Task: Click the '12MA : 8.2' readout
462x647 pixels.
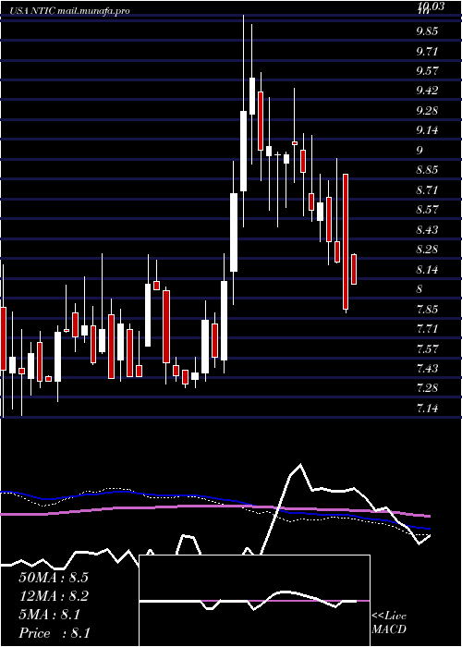Action: click(x=54, y=596)
